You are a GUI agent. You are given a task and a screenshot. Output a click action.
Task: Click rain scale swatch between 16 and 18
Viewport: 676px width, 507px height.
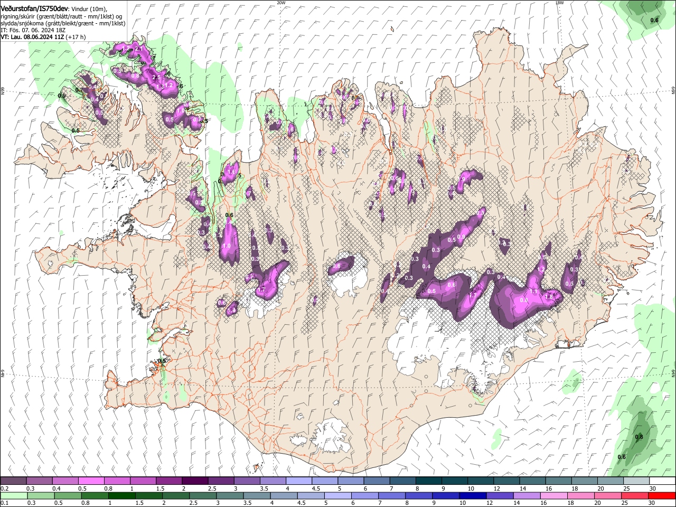554,495
